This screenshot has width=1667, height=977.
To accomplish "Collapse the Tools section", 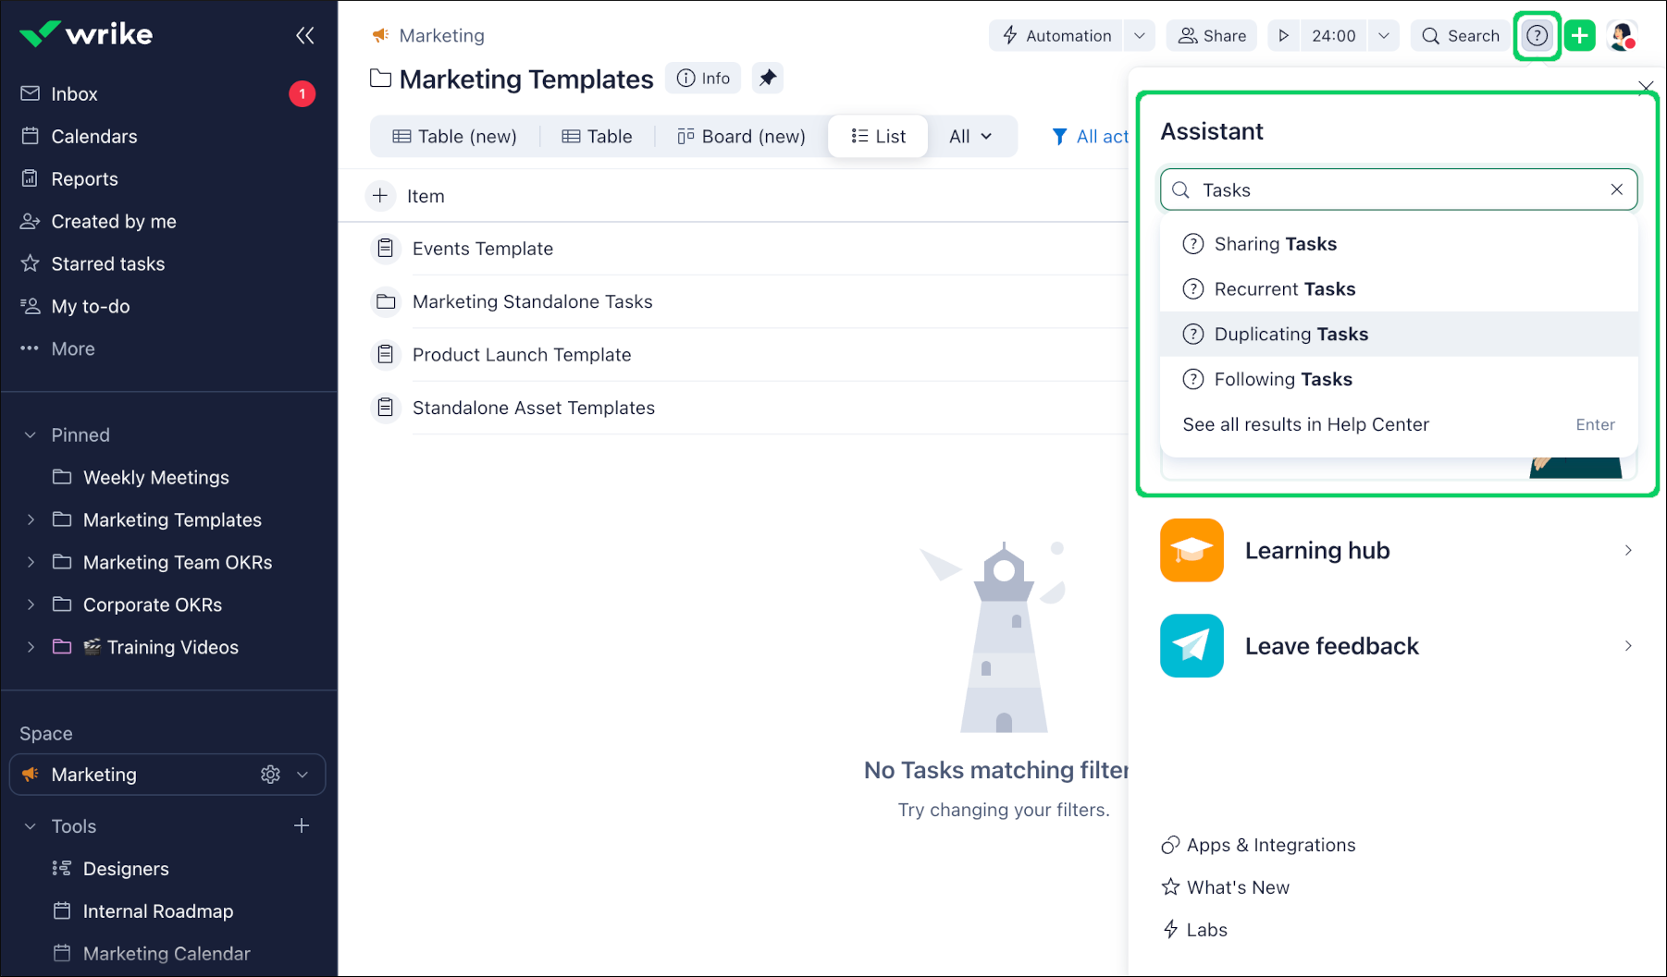I will tap(31, 826).
